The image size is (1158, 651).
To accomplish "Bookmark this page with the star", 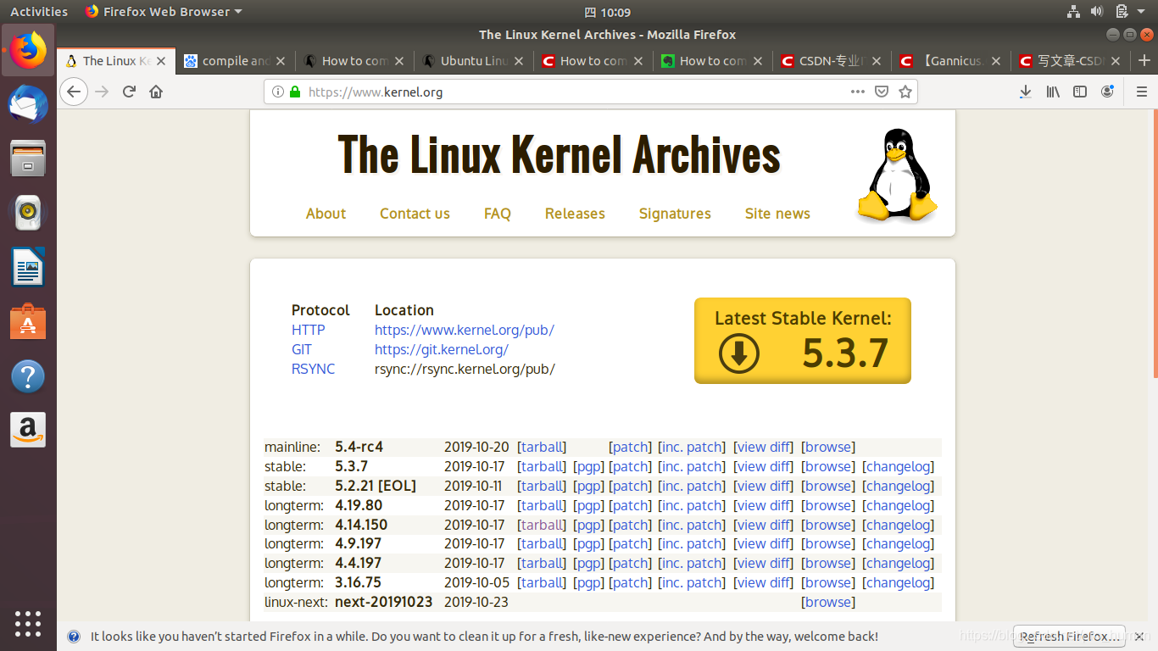I will [x=905, y=92].
